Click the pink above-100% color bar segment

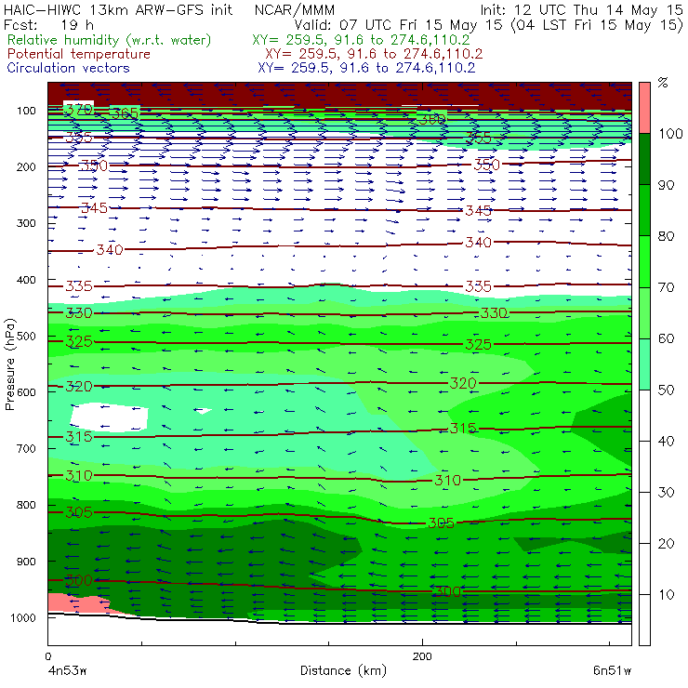point(644,108)
